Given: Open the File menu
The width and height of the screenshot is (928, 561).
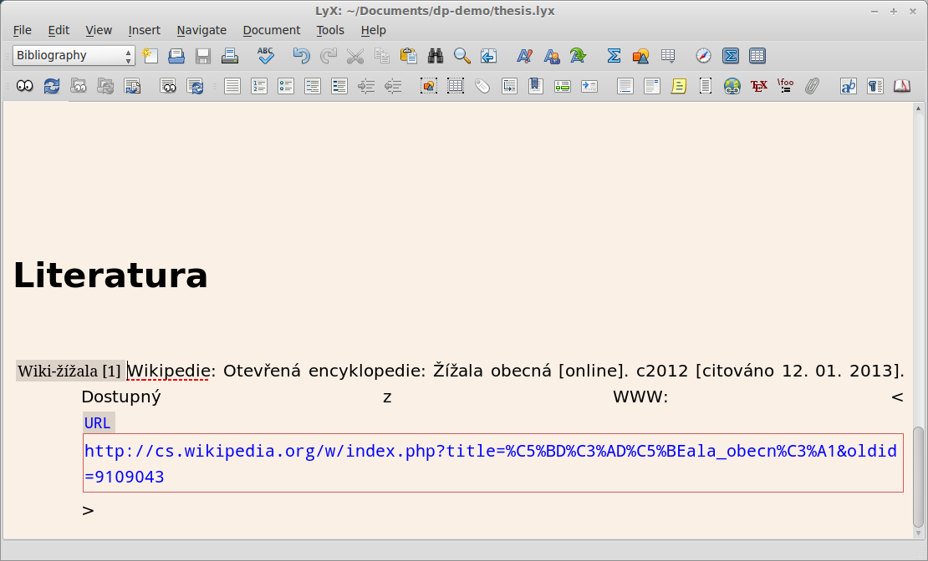Looking at the screenshot, I should [22, 30].
